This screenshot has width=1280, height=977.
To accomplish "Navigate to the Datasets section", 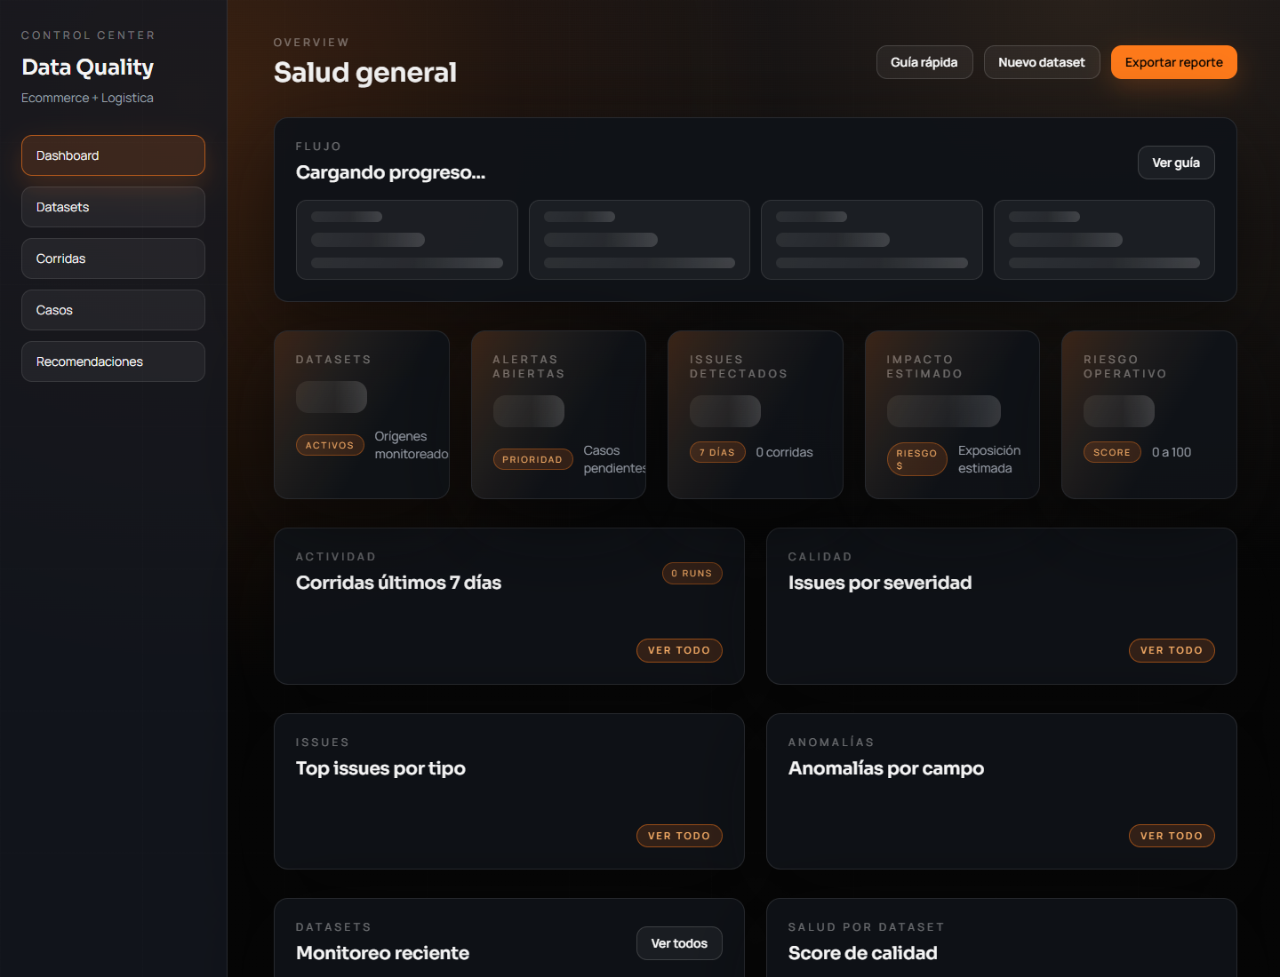I will pos(113,207).
